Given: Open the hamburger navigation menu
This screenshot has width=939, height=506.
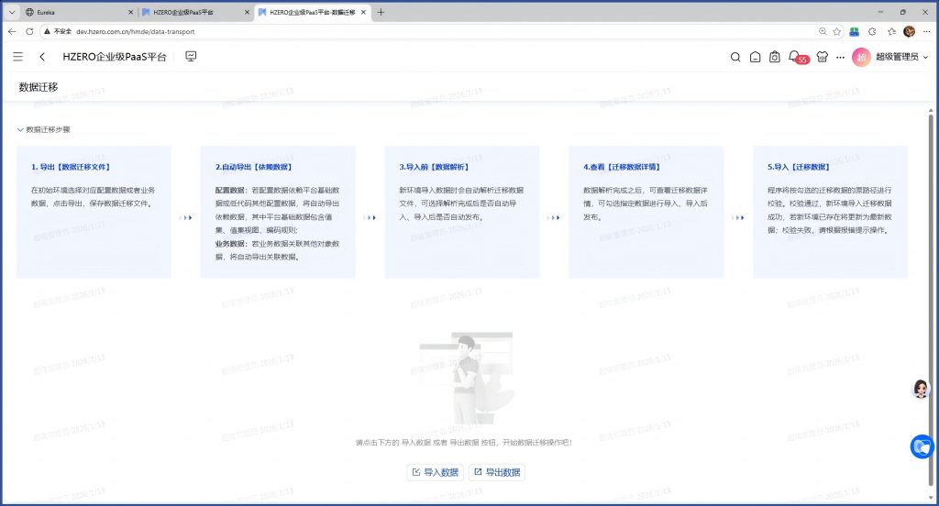Looking at the screenshot, I should 18,57.
